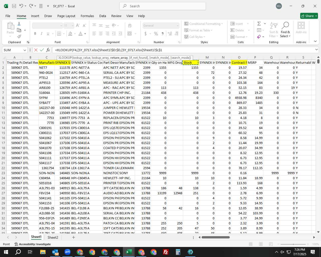The image size is (321, 257).
Task: Toggle Italic formatting
Action: 41,33
